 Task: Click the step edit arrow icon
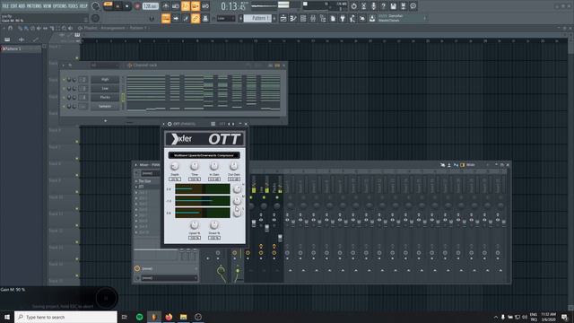tap(176, 18)
